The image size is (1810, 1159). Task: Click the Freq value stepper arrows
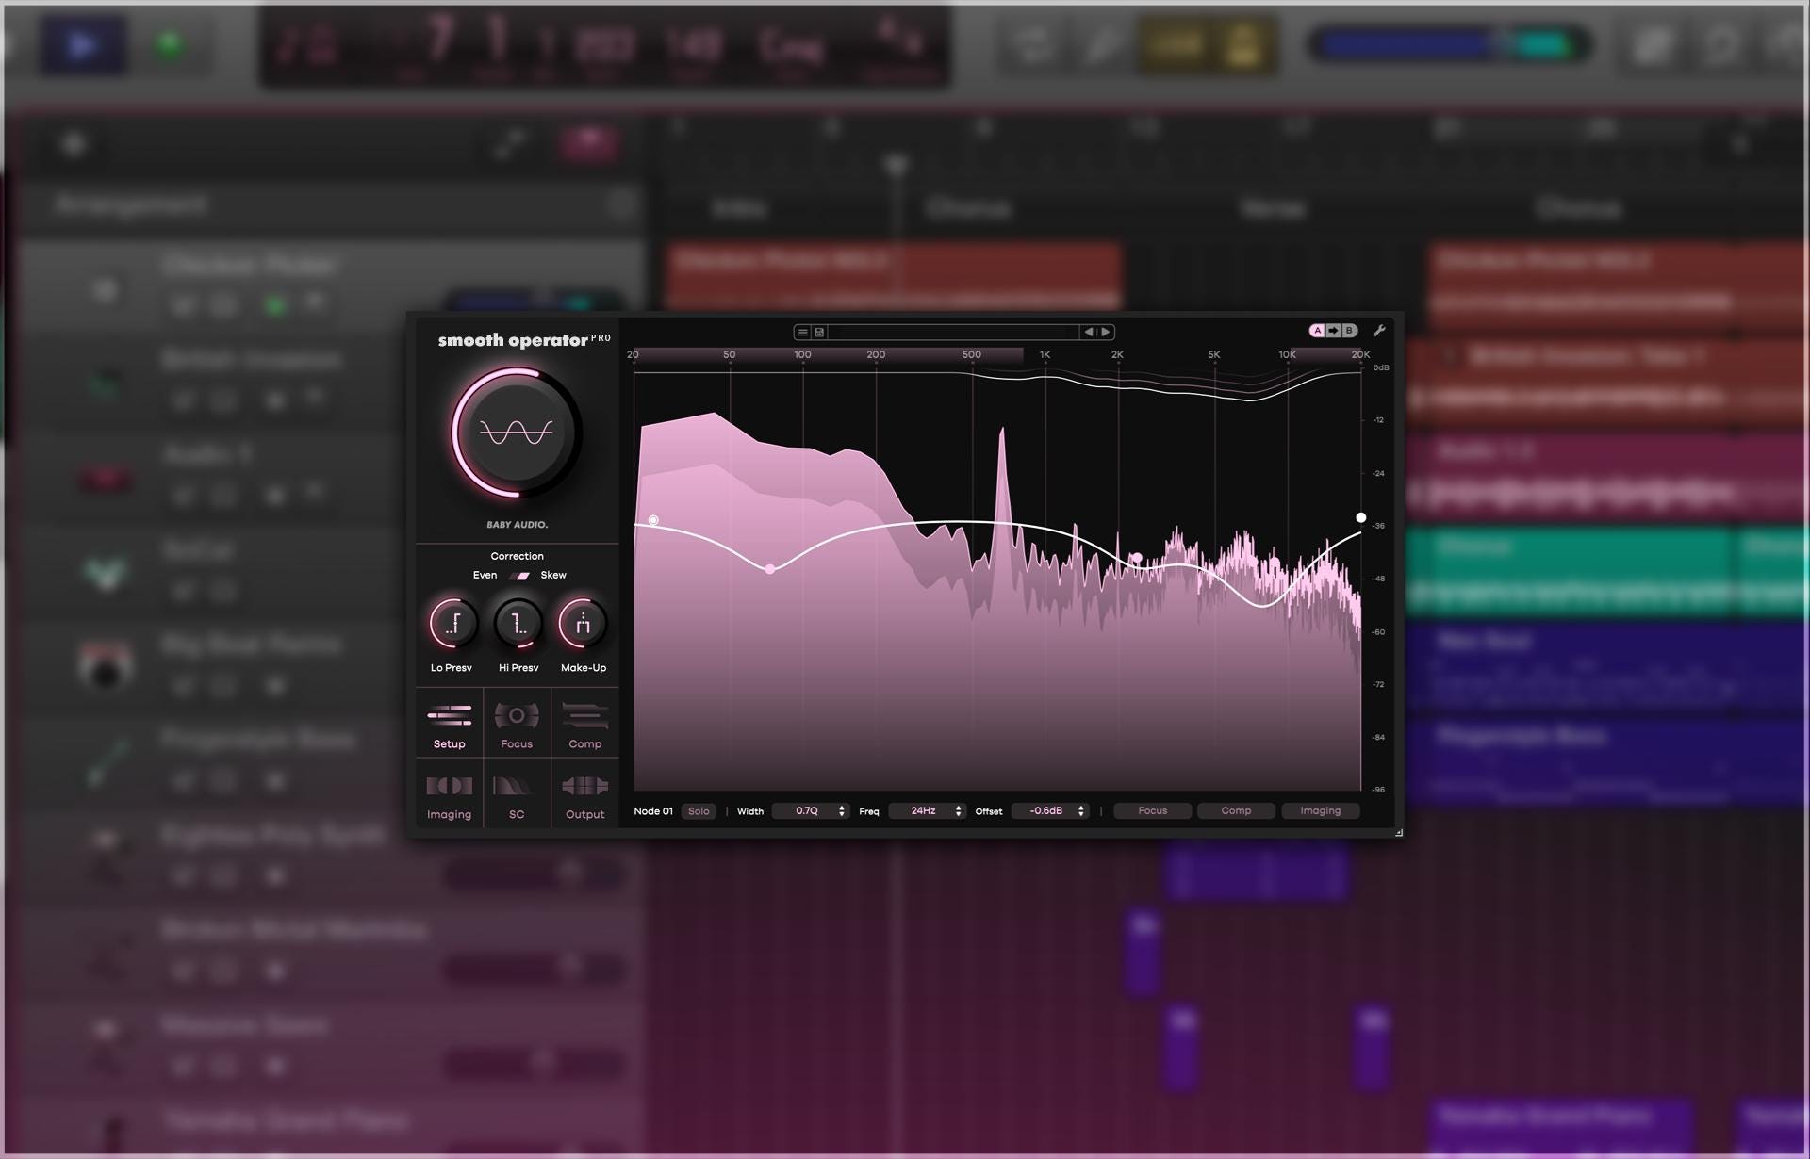(959, 811)
